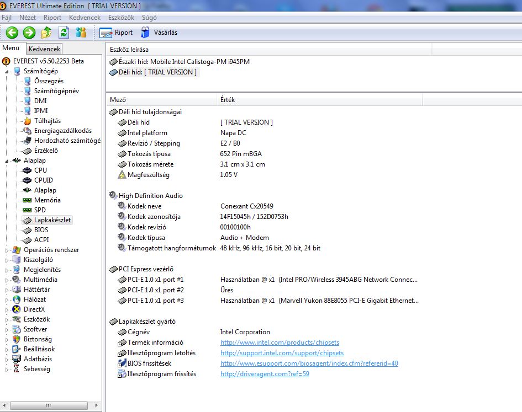The width and height of the screenshot is (522, 412).
Task: Click the ACPI chip icon
Action: click(x=27, y=240)
